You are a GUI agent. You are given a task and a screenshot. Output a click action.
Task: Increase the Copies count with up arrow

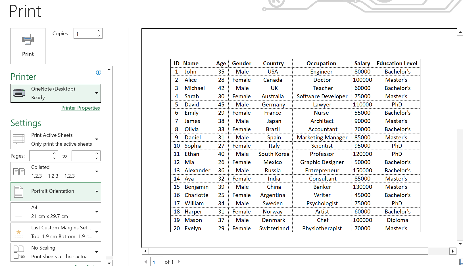[x=99, y=31]
